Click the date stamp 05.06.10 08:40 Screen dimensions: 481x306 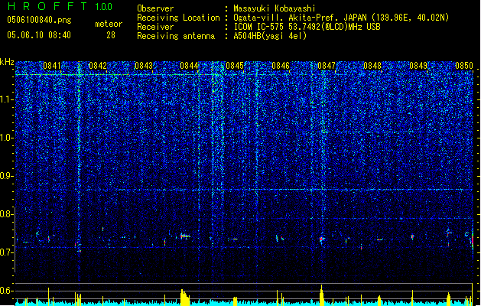coord(39,35)
